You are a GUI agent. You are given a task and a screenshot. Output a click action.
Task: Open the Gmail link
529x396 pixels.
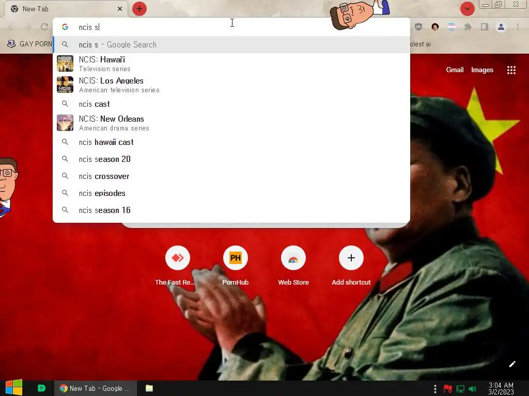pyautogui.click(x=455, y=70)
